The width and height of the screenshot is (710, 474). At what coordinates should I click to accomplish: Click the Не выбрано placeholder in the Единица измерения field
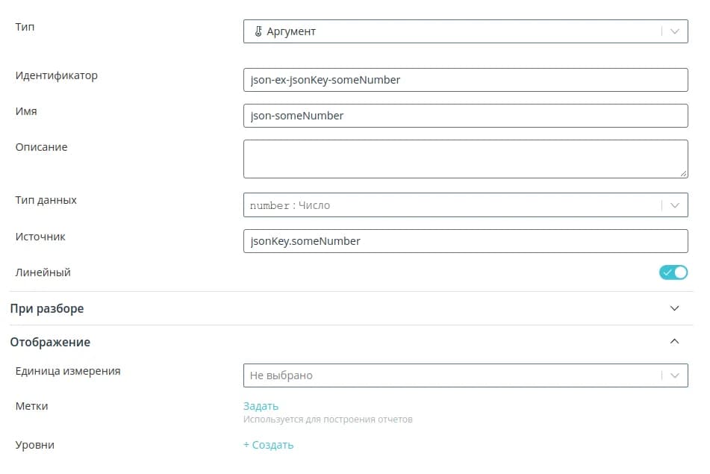tap(281, 375)
